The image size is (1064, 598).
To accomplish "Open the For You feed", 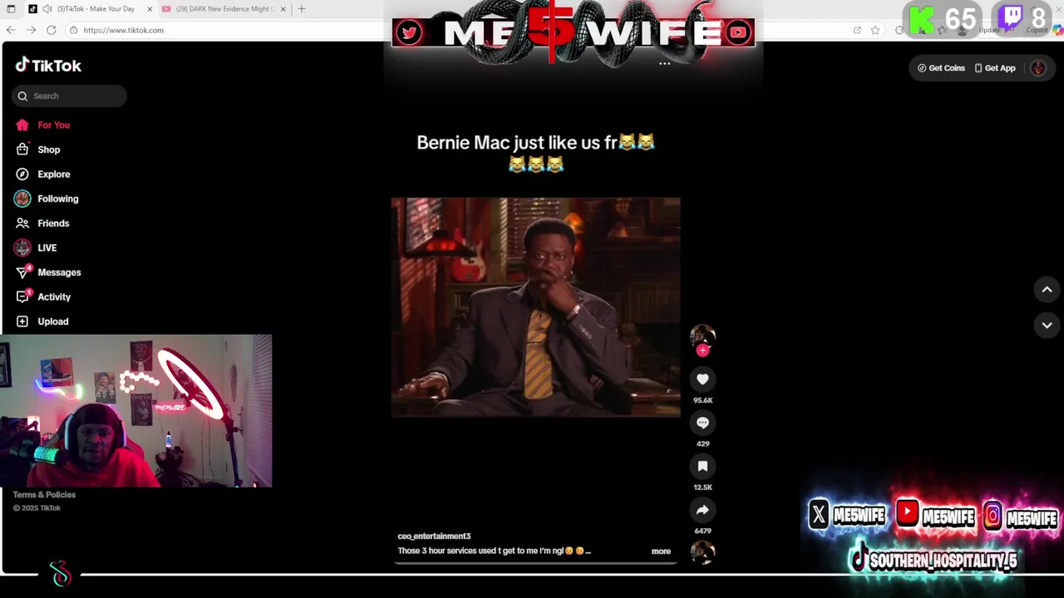I will point(53,125).
